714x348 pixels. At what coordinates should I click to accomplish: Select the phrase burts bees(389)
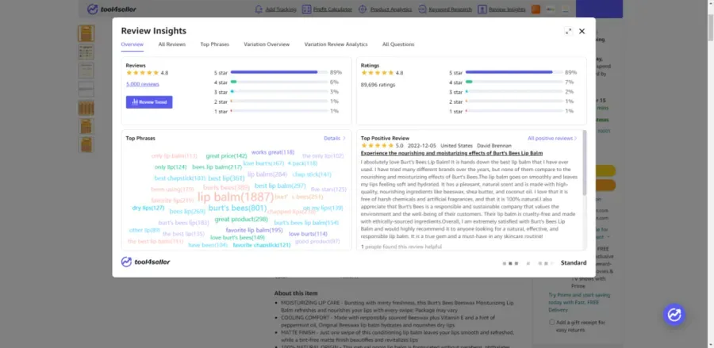point(226,187)
